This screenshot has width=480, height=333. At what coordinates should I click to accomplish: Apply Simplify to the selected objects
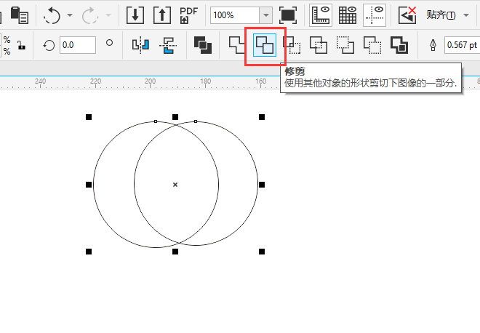coord(319,46)
